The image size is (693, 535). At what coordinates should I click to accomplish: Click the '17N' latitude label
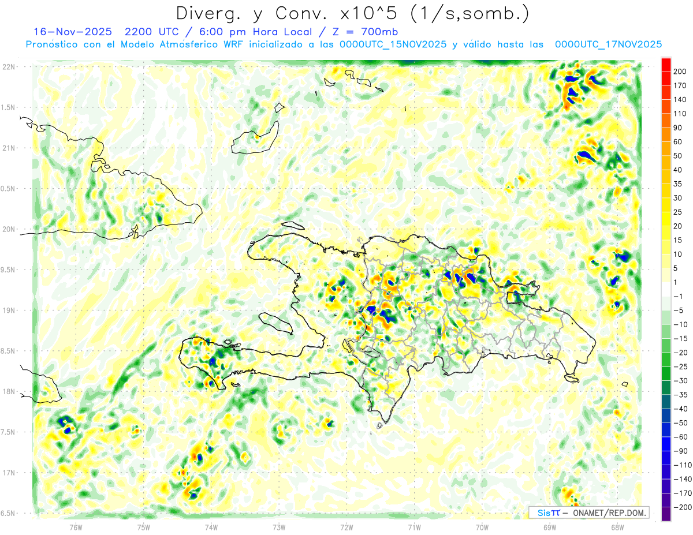pyautogui.click(x=9, y=473)
